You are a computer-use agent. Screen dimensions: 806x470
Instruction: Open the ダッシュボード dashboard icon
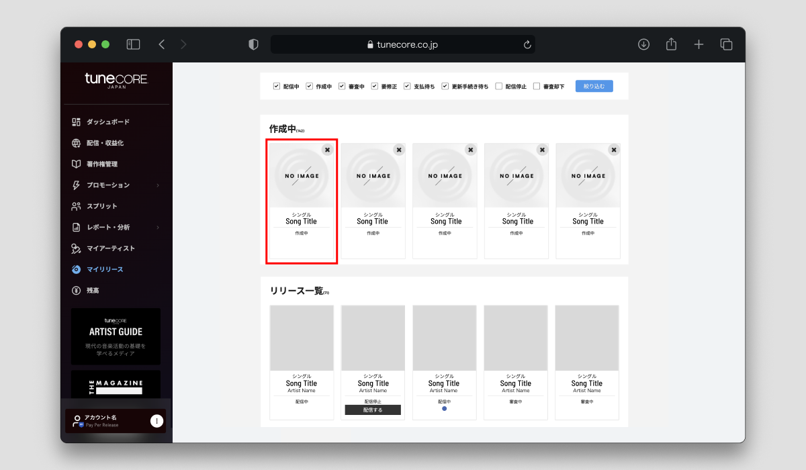[77, 122]
